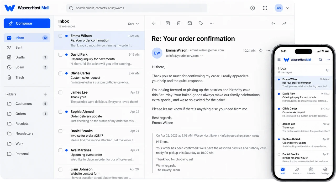Open the Spam folder

click(27, 67)
